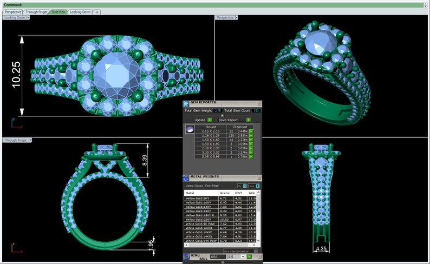Click green arrow for 1.60 X 1.60 gems
Image resolution: width=430 pixels, height=264 pixels.
[251, 140]
